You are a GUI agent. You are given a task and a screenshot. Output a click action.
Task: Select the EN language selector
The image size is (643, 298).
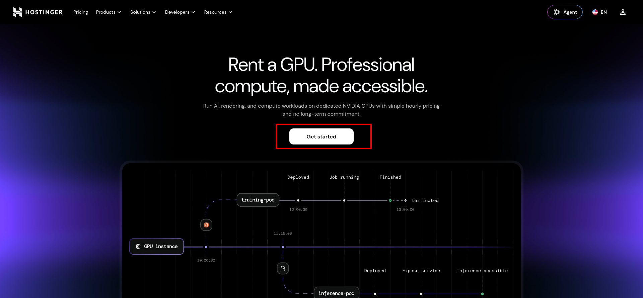[x=599, y=12]
